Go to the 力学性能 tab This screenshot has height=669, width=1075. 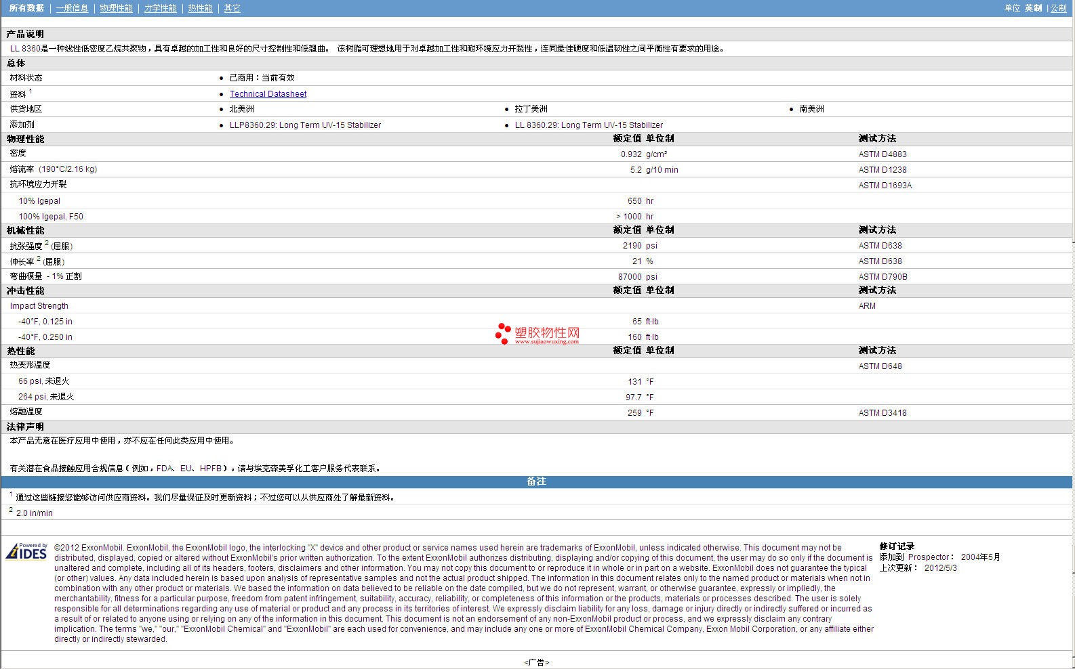[160, 8]
